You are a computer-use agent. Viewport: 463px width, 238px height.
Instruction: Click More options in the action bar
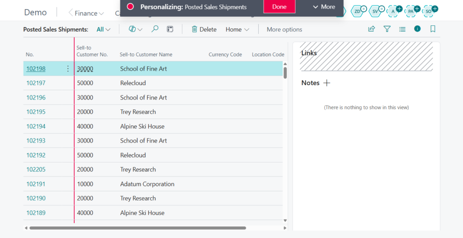284,29
